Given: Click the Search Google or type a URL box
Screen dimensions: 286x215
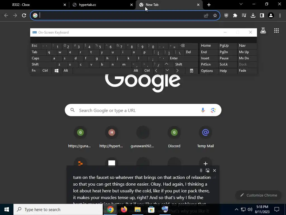Looking at the screenshot, I should point(143,110).
